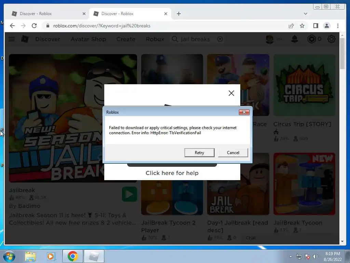
Task: Open the JailBreak Tycoon title
Action: [x=298, y=223]
